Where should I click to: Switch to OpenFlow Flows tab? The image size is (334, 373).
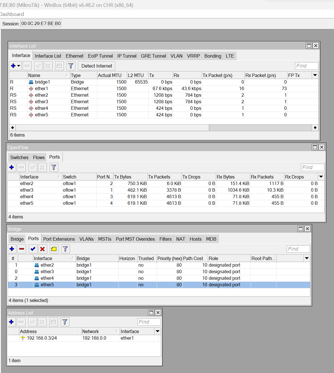point(39,157)
